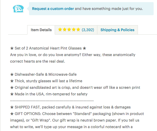Click the light blue custom order banner

click(91, 9)
